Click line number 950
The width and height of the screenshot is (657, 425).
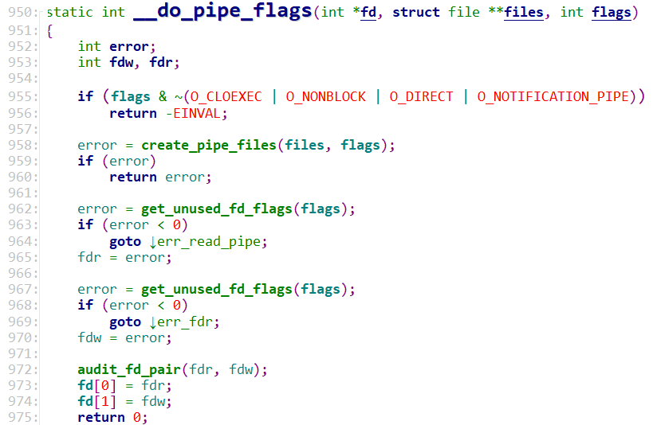click(20, 12)
